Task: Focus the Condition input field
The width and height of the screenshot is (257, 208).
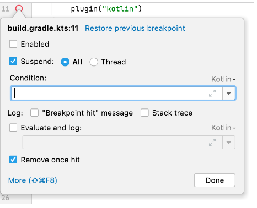Action: [116, 93]
